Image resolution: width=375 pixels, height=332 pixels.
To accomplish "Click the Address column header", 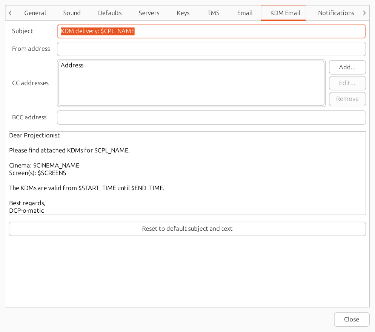I will point(100,65).
